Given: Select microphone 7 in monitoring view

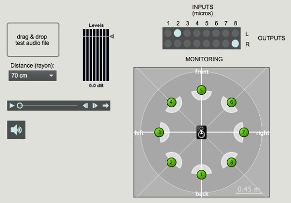Looking at the screenshot, I should (243, 132).
